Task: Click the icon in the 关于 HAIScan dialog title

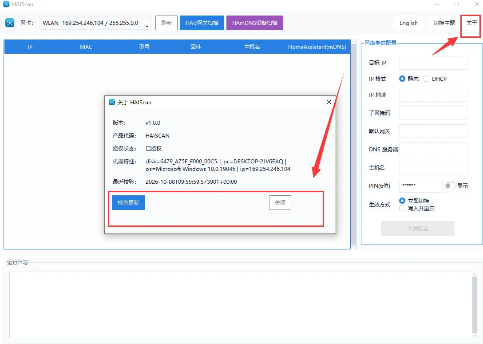Action: 112,102
